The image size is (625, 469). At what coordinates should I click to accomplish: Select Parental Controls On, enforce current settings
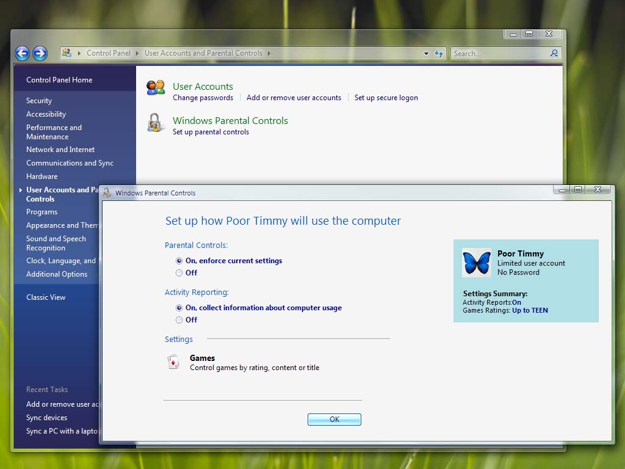[x=179, y=261]
